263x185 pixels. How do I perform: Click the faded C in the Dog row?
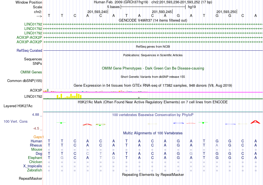coord(87,153)
